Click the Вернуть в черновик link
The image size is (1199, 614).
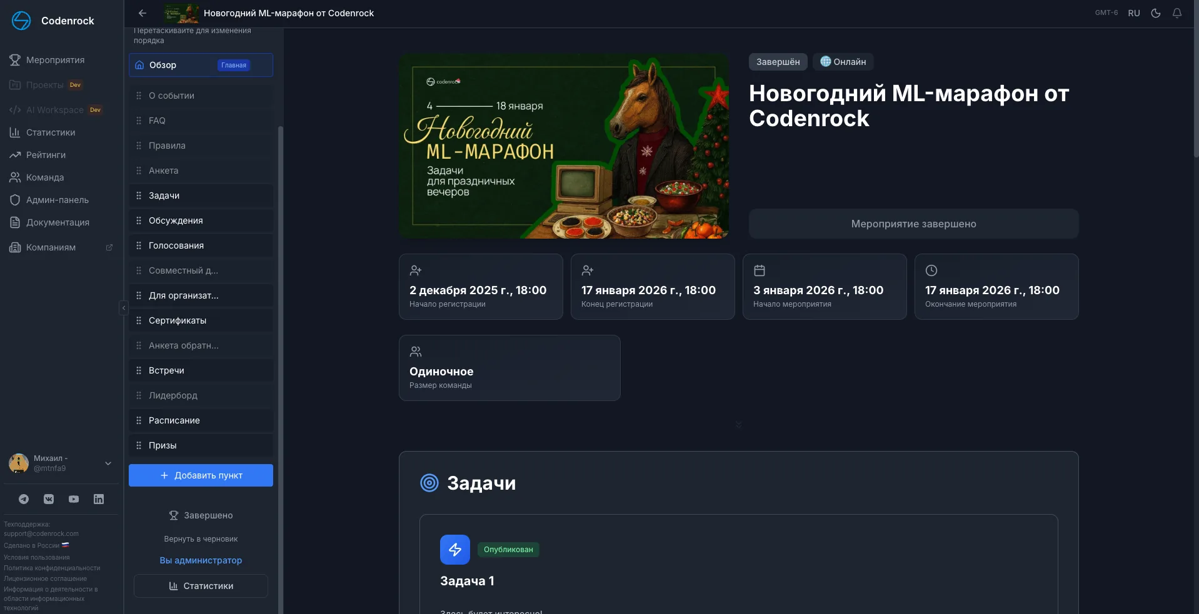[200, 538]
